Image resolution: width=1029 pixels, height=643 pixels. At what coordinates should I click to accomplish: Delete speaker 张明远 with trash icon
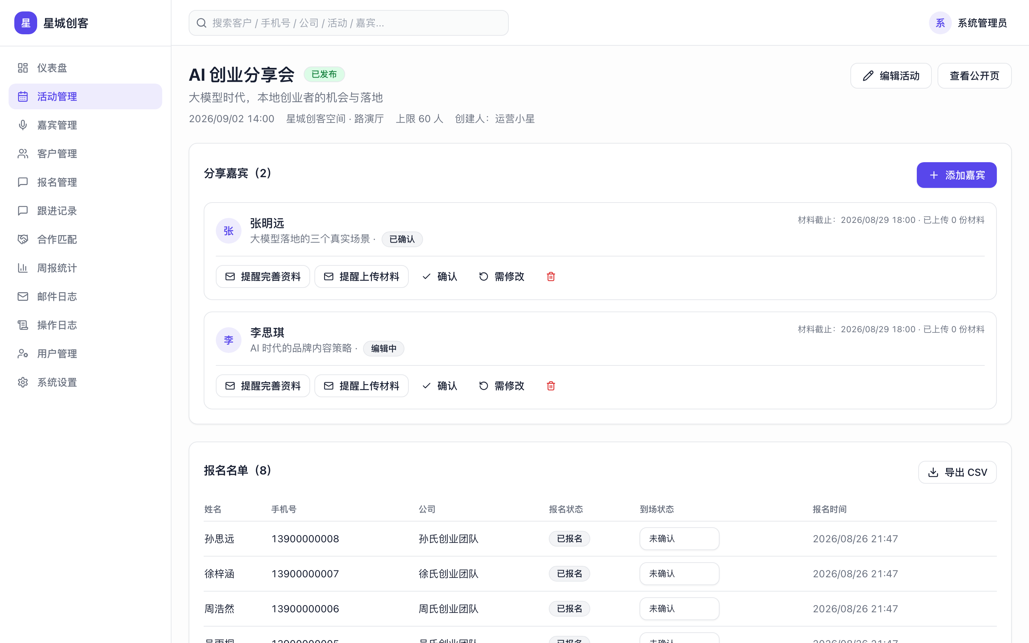[x=551, y=276]
